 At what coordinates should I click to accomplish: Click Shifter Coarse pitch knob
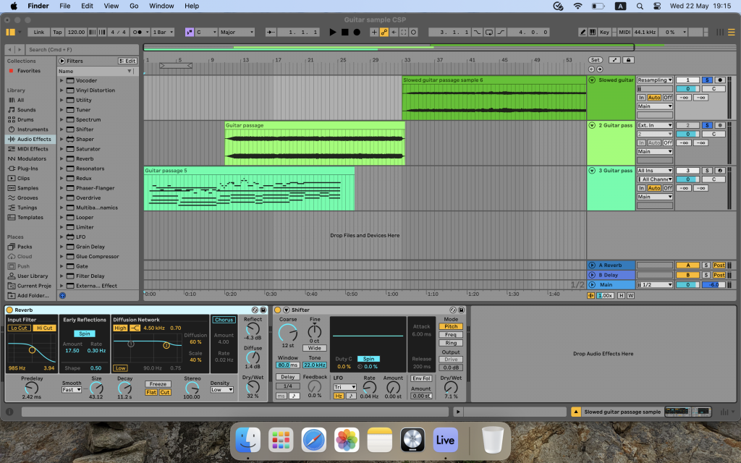[288, 333]
